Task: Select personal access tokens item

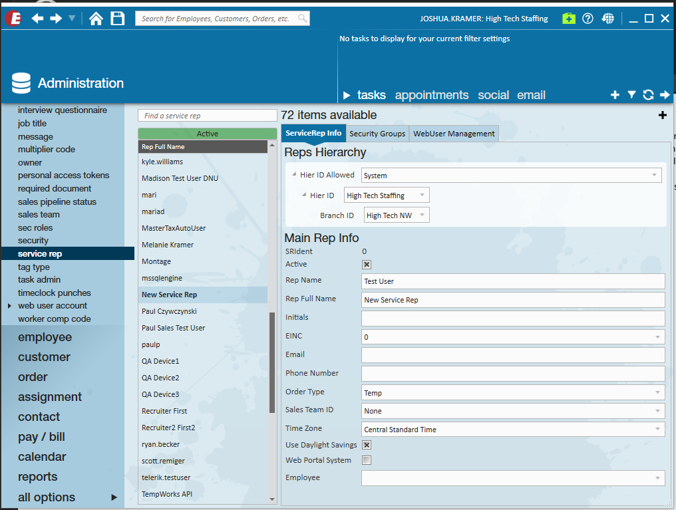Action: pos(63,176)
